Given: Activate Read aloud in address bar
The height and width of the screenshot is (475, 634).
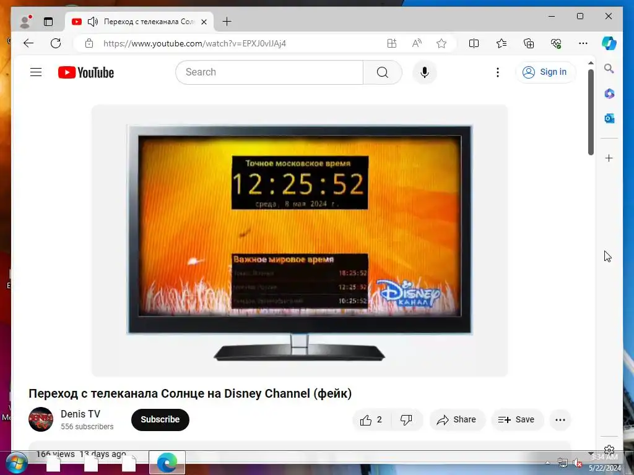Looking at the screenshot, I should point(417,43).
